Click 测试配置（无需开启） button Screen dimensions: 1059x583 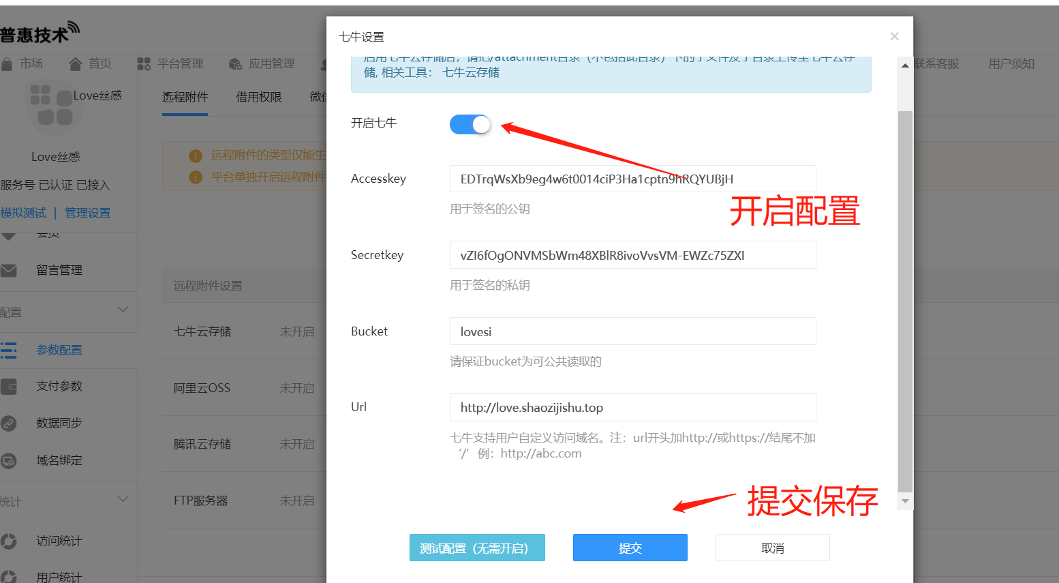click(x=477, y=548)
